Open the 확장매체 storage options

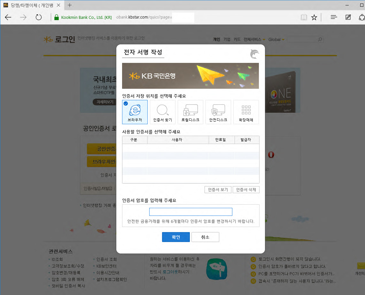[x=246, y=112]
